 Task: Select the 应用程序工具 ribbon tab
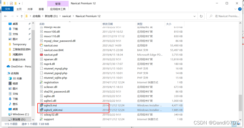(x=58, y=9)
